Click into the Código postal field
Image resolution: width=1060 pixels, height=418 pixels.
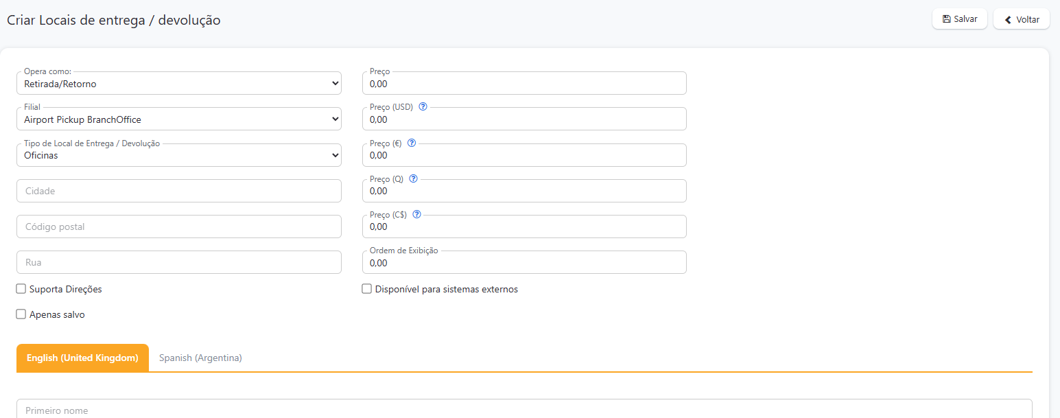[x=178, y=227]
